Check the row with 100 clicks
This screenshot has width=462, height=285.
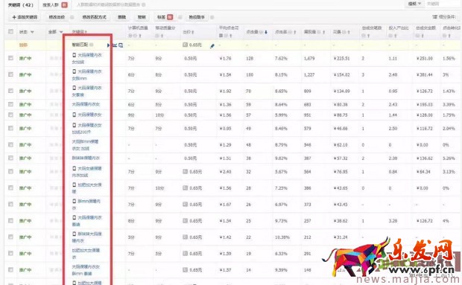(11, 74)
